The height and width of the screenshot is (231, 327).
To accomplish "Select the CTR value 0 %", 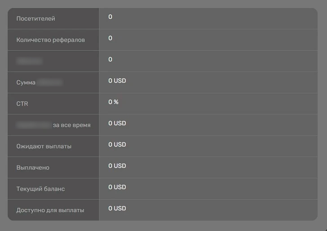I will click(113, 102).
